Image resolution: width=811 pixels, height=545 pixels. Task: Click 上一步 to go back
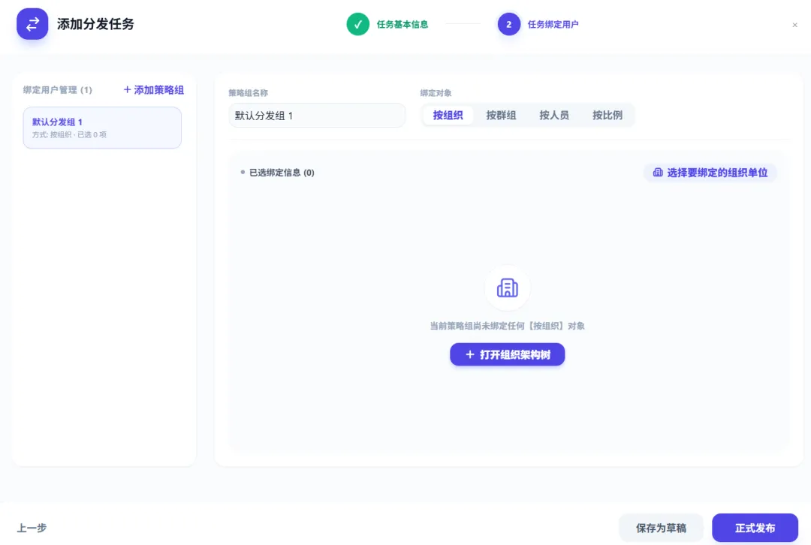coord(32,528)
